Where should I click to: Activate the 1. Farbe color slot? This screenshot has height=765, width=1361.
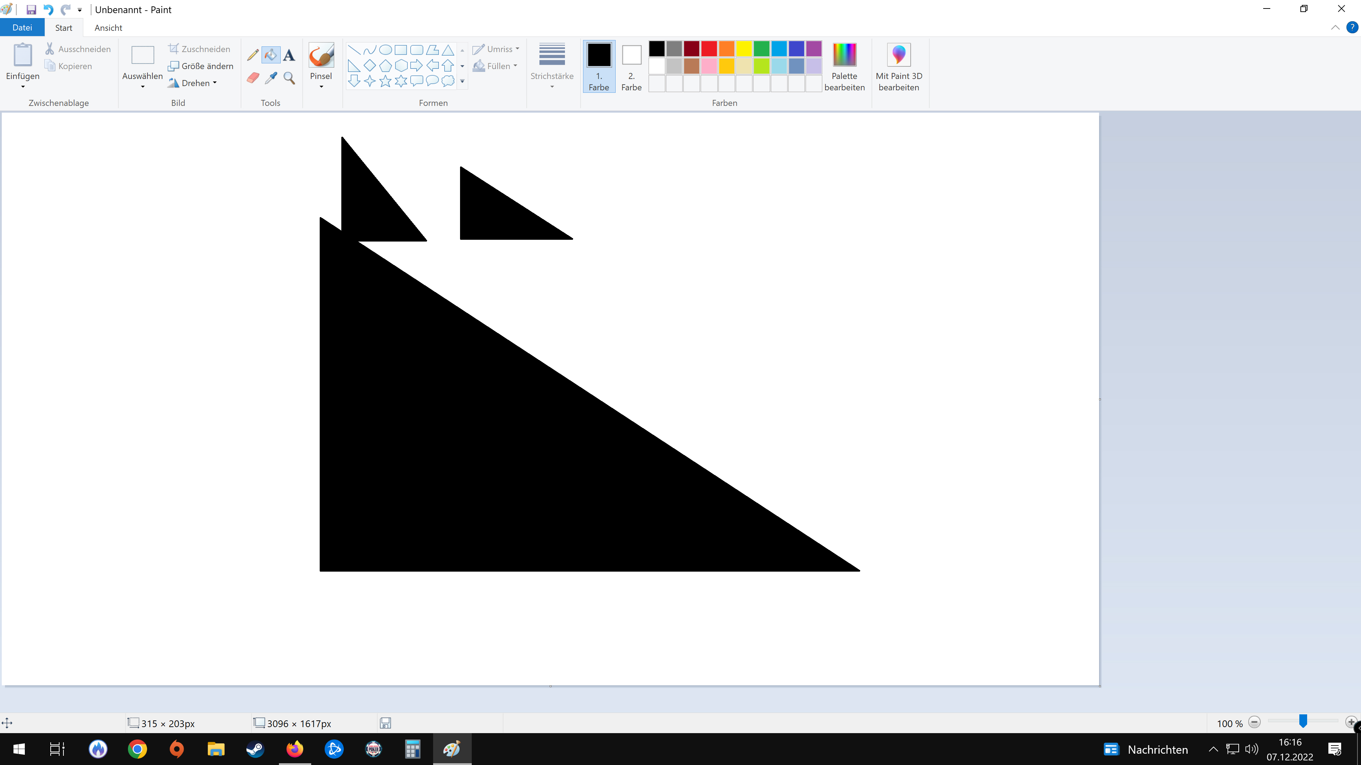pos(599,66)
